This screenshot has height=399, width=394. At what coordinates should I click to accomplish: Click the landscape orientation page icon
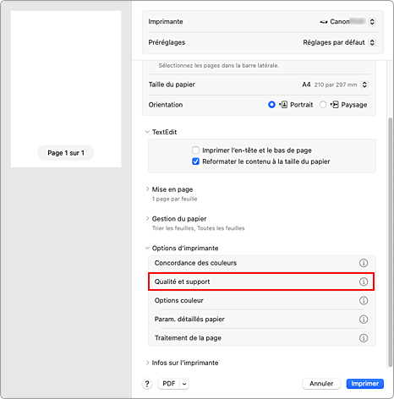(x=334, y=105)
